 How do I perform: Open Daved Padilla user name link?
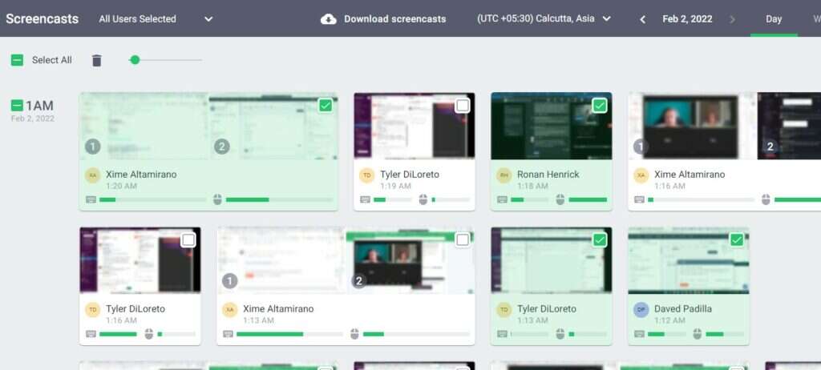[x=683, y=309]
